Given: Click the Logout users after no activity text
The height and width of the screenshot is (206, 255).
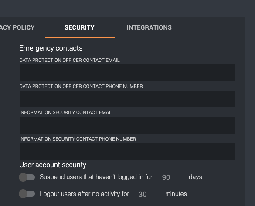Looking at the screenshot, I should point(85,194).
